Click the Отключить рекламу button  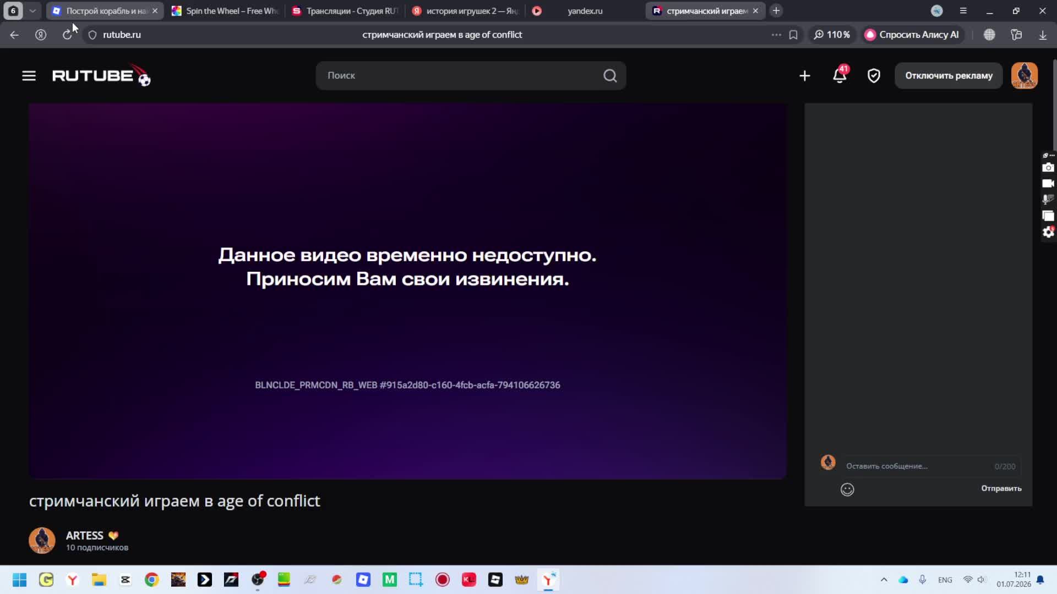tap(949, 75)
